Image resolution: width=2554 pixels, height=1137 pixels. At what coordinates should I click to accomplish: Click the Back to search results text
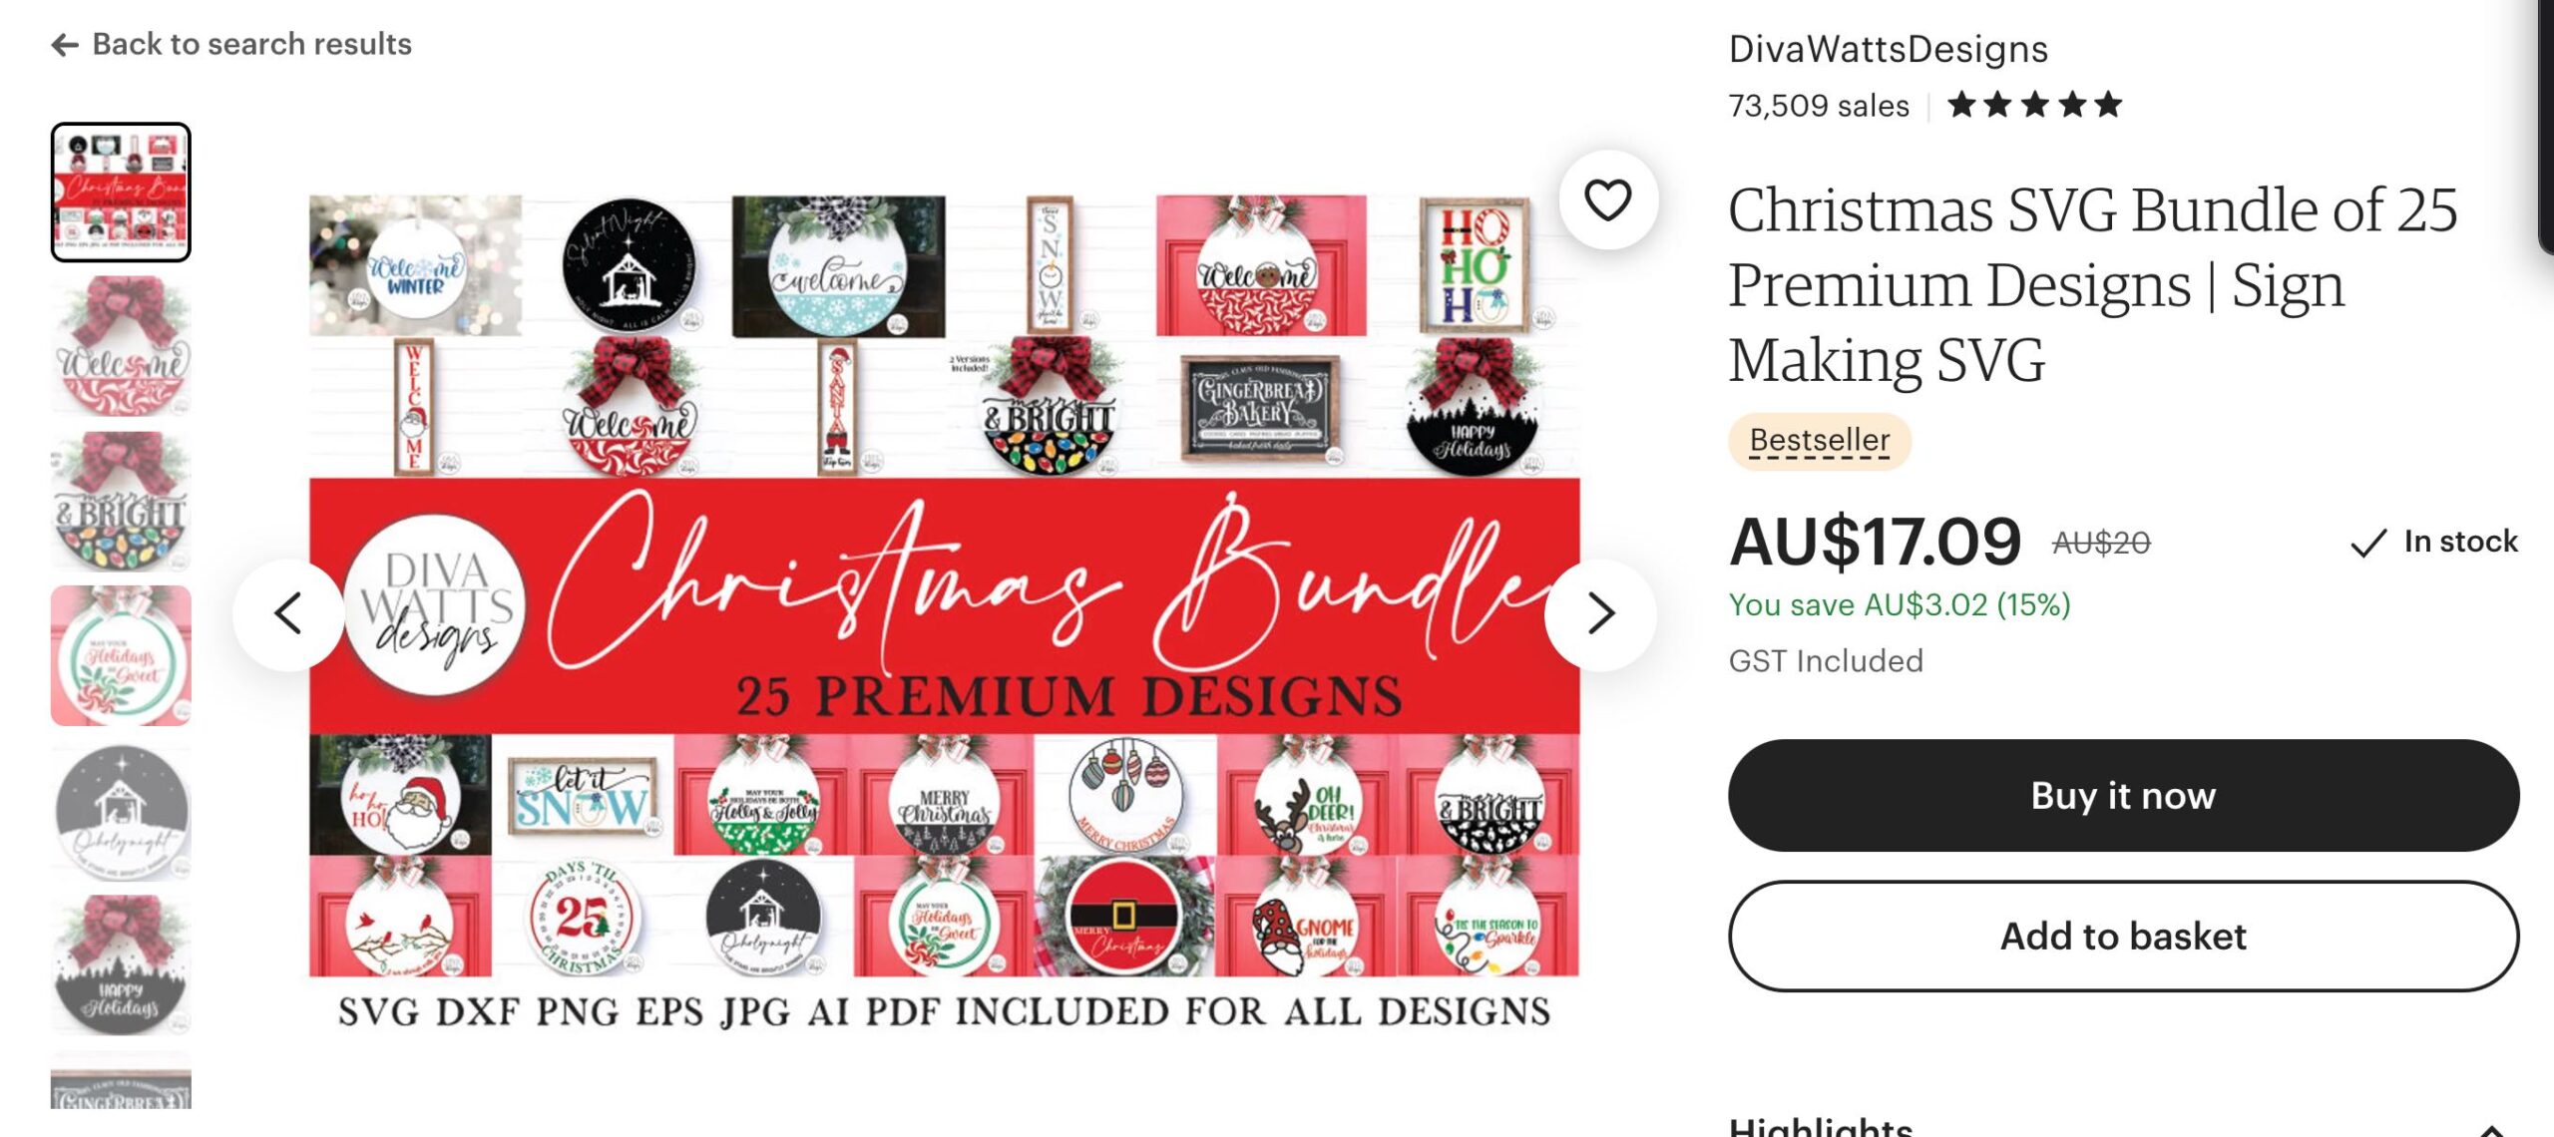(x=251, y=44)
